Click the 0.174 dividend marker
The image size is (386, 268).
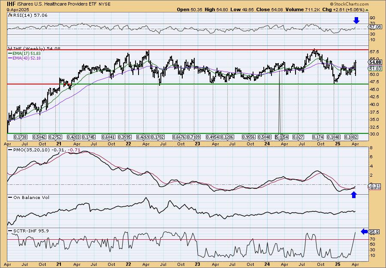click(x=318, y=137)
